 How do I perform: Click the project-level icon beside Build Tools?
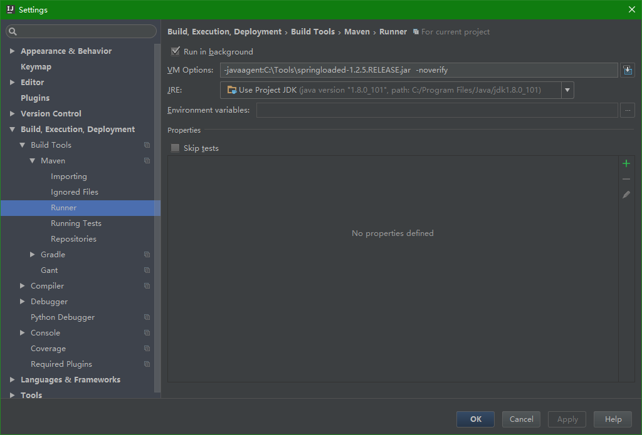pos(147,145)
